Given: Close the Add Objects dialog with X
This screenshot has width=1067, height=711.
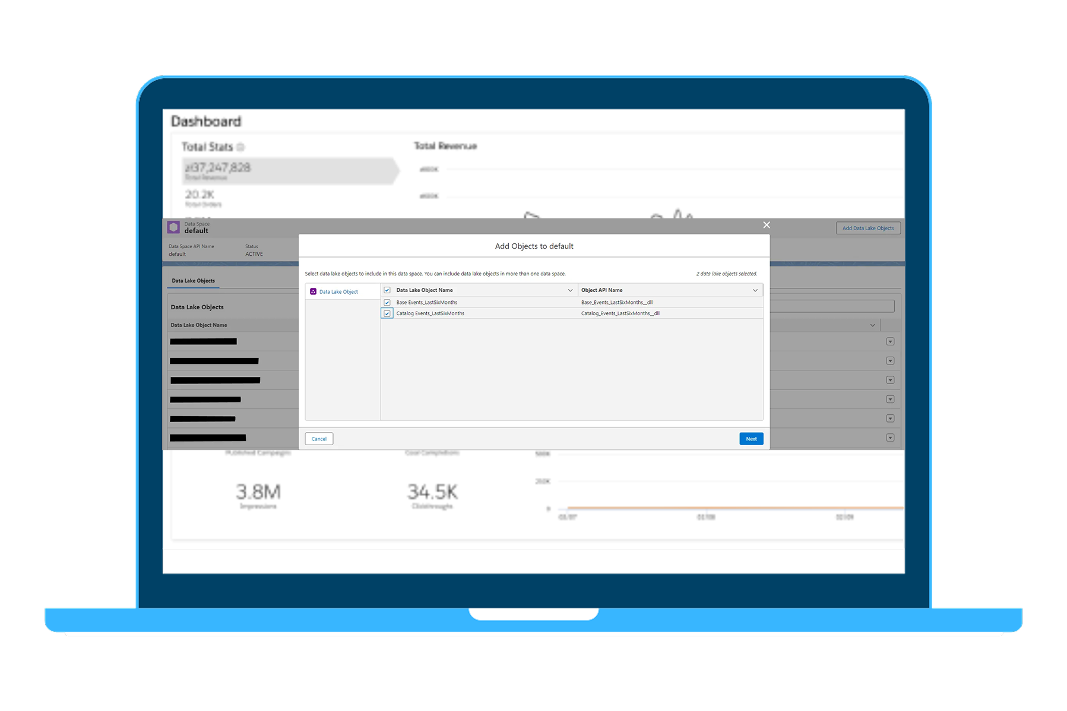Looking at the screenshot, I should pyautogui.click(x=767, y=225).
